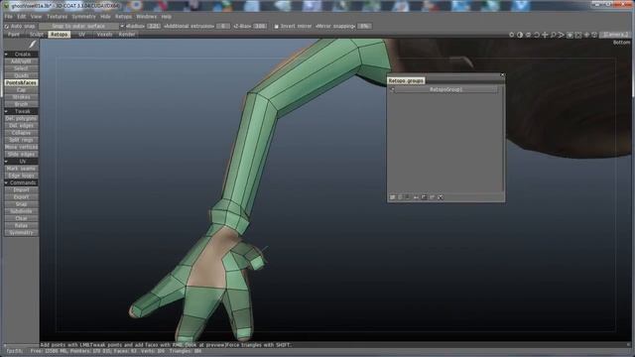Click the Mark seams button

tap(21, 169)
